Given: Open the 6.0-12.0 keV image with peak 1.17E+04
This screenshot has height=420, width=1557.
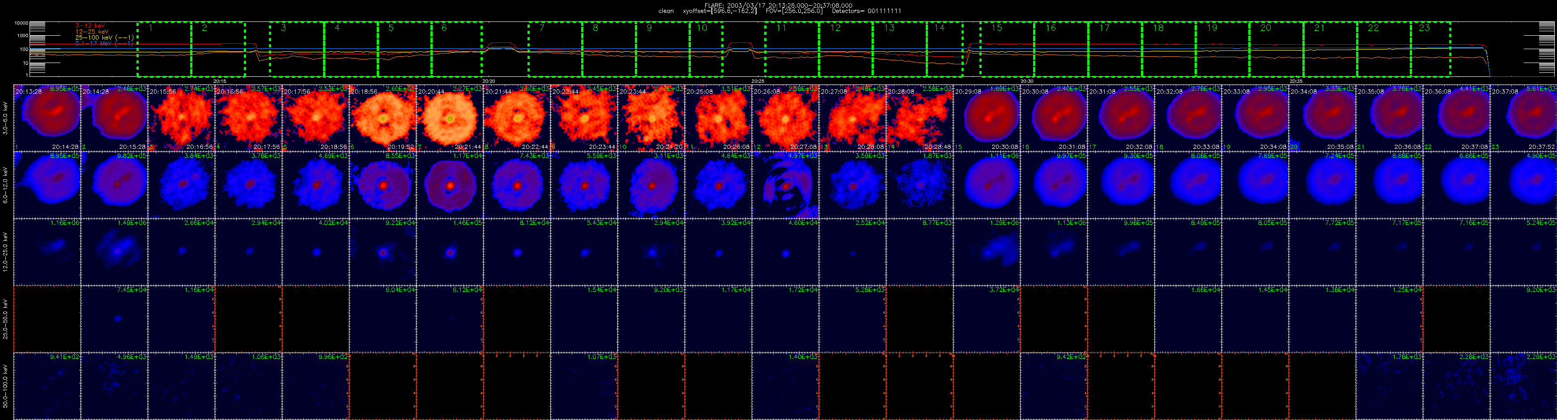Looking at the screenshot, I should pos(450,185).
